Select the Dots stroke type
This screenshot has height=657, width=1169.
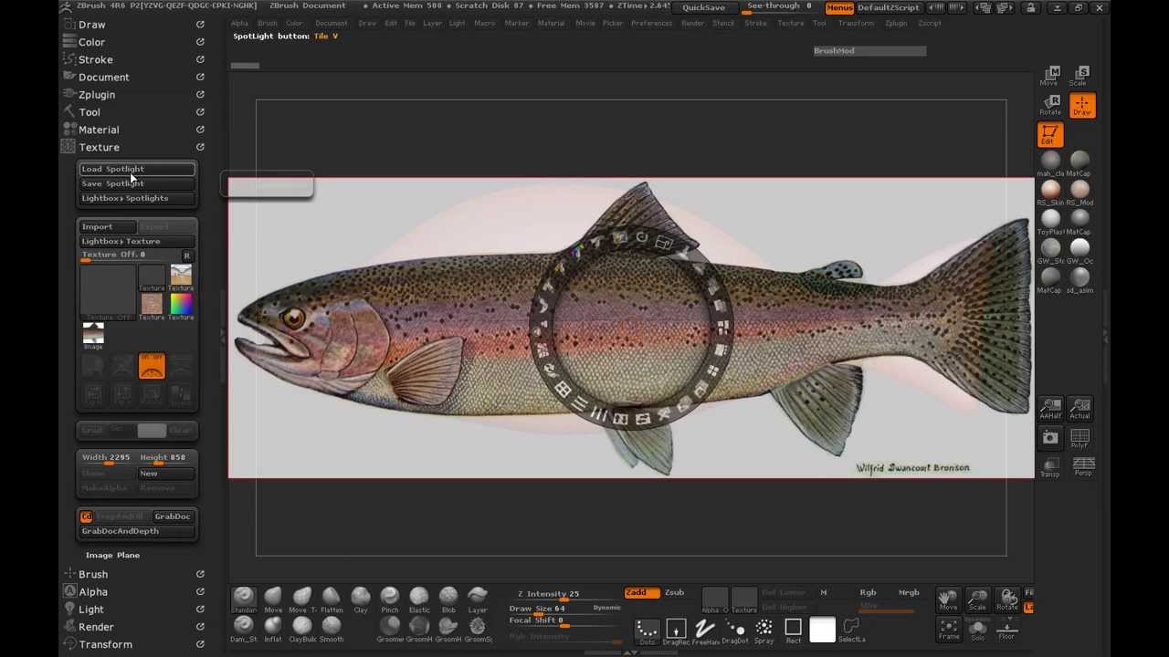647,631
